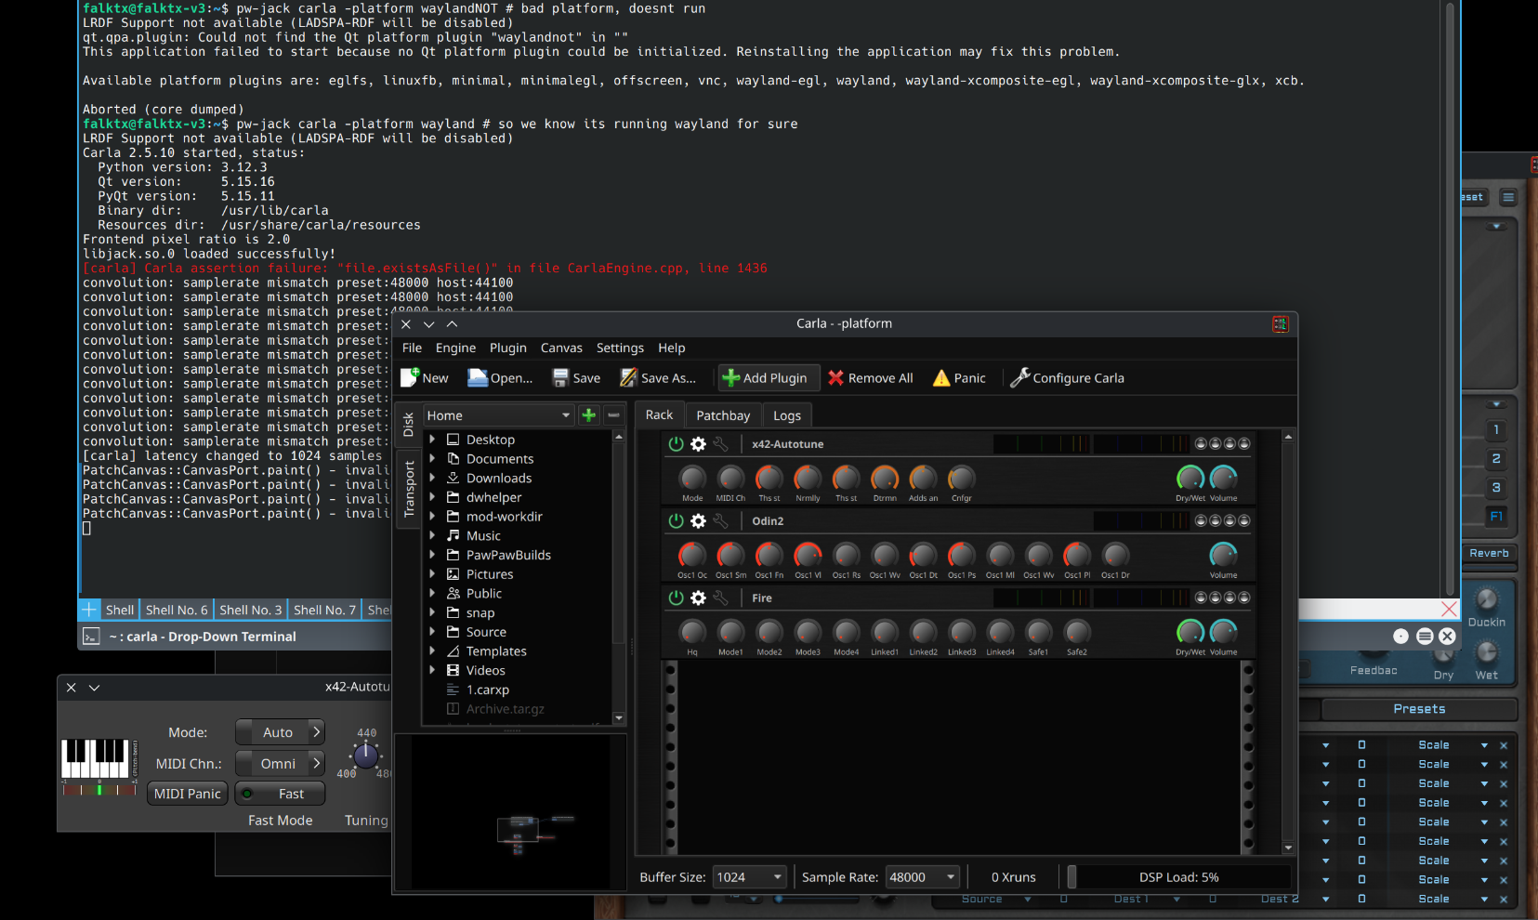This screenshot has width=1538, height=920.
Task: Click the Save As toolbar icon
Action: tap(629, 377)
